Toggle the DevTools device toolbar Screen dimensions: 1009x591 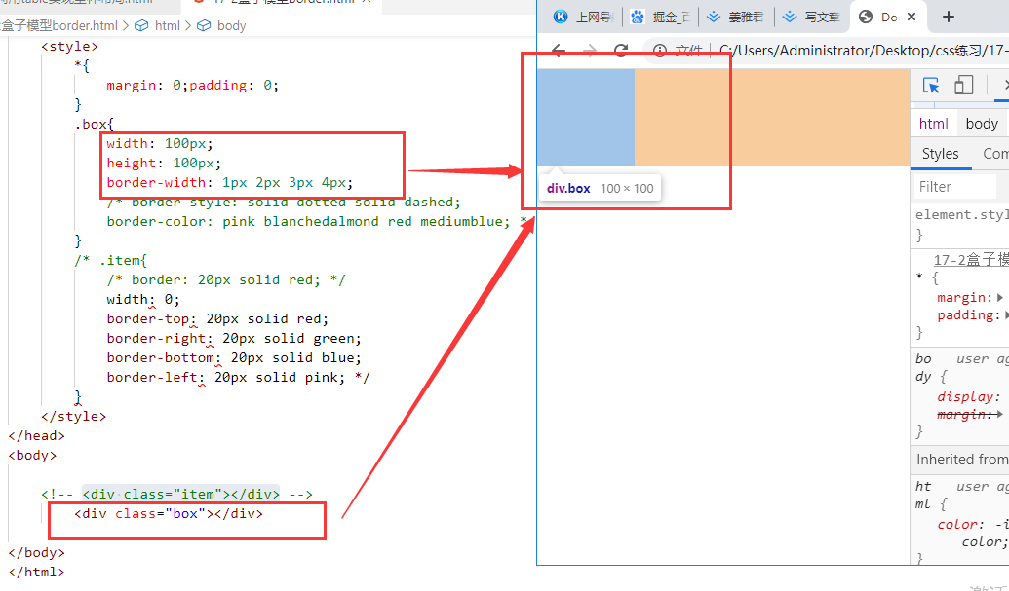963,85
